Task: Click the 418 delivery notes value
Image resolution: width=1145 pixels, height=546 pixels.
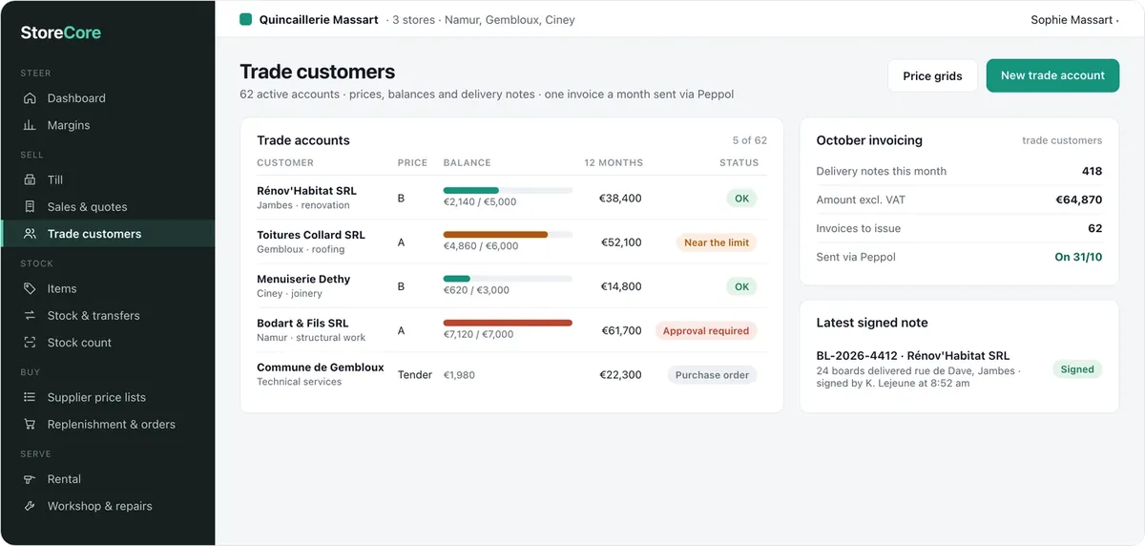Action: click(1093, 171)
